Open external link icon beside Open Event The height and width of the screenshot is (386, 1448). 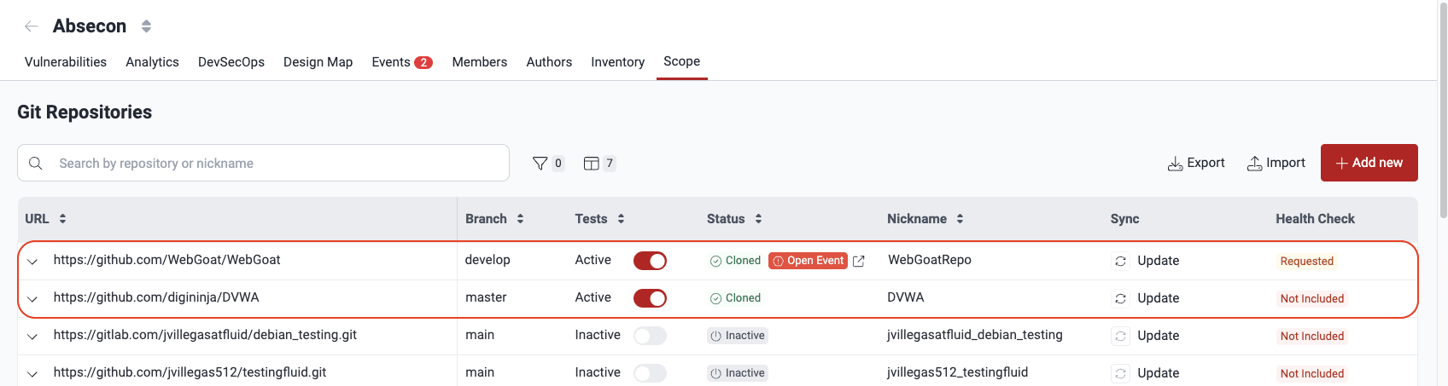point(859,262)
